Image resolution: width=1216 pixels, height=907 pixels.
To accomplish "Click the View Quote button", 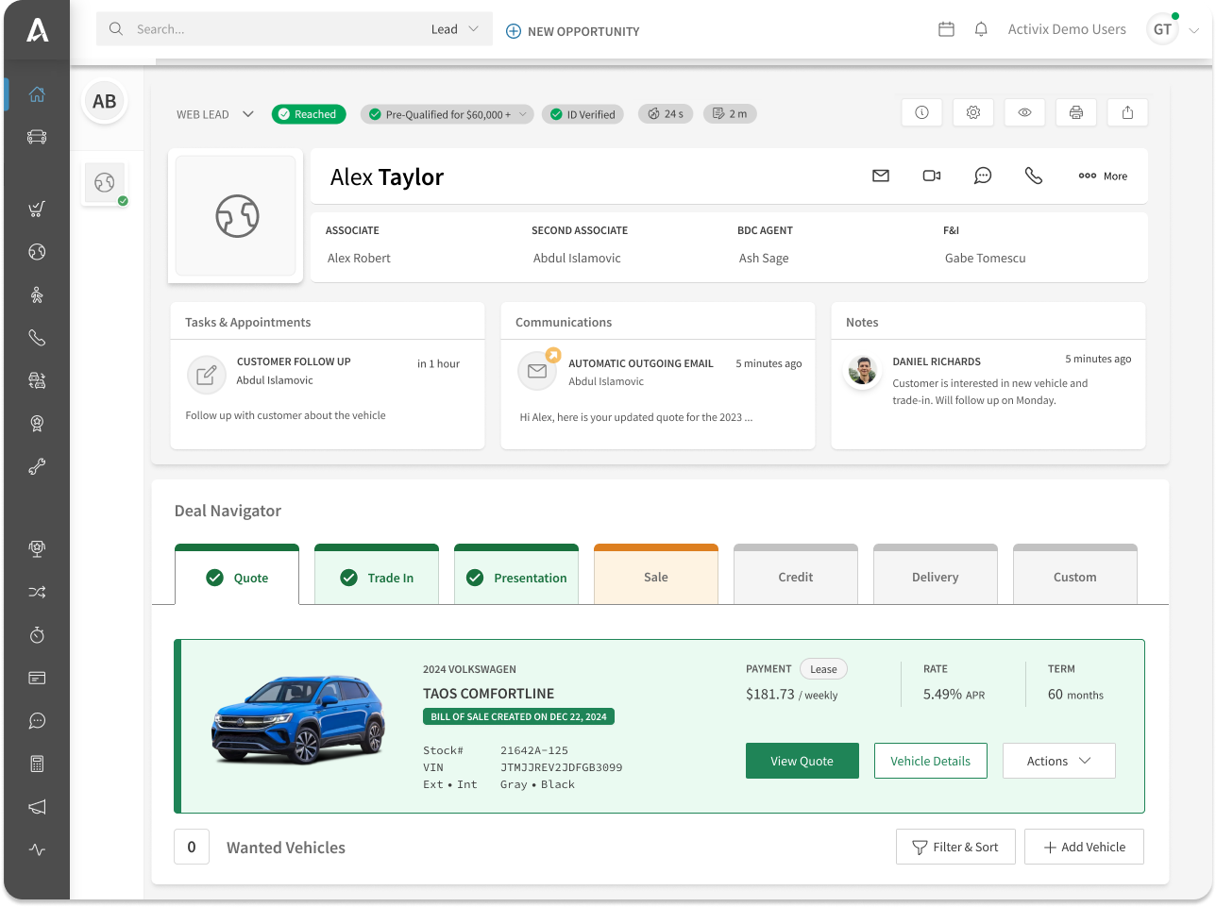I will pyautogui.click(x=802, y=761).
